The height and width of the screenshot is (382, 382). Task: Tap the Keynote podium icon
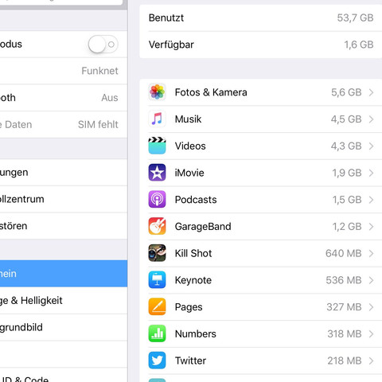coord(157,280)
